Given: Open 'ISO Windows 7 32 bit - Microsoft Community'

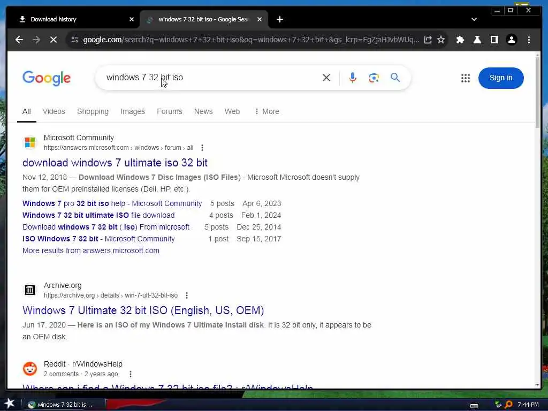Looking at the screenshot, I should [x=98, y=239].
